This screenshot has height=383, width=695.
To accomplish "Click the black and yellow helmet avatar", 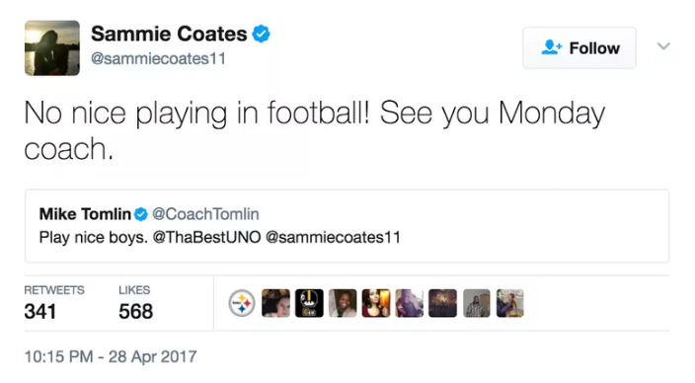I will (309, 303).
